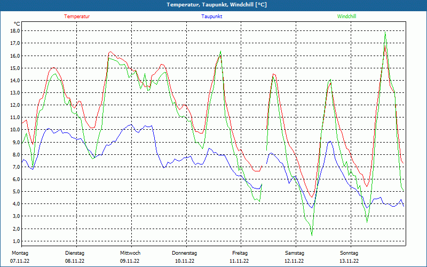Viewport: 427px width, 267px height.
Task: Click the 13.11.22 date label
Action: [x=349, y=261]
